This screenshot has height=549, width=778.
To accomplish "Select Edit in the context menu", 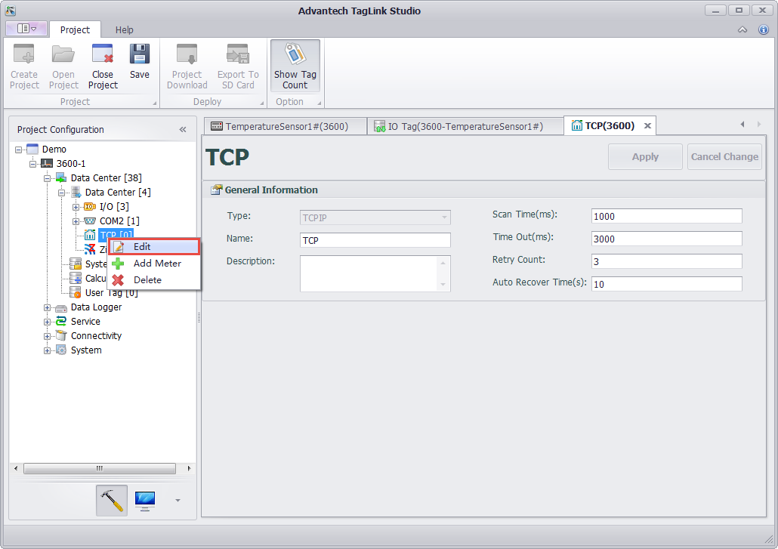I will click(142, 247).
